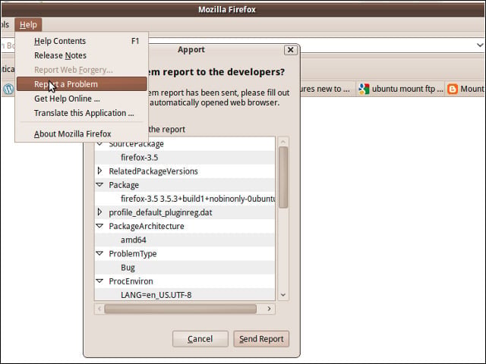Image resolution: width=486 pixels, height=364 pixels.
Task: Choose Translate this Application menu item
Action: [82, 113]
